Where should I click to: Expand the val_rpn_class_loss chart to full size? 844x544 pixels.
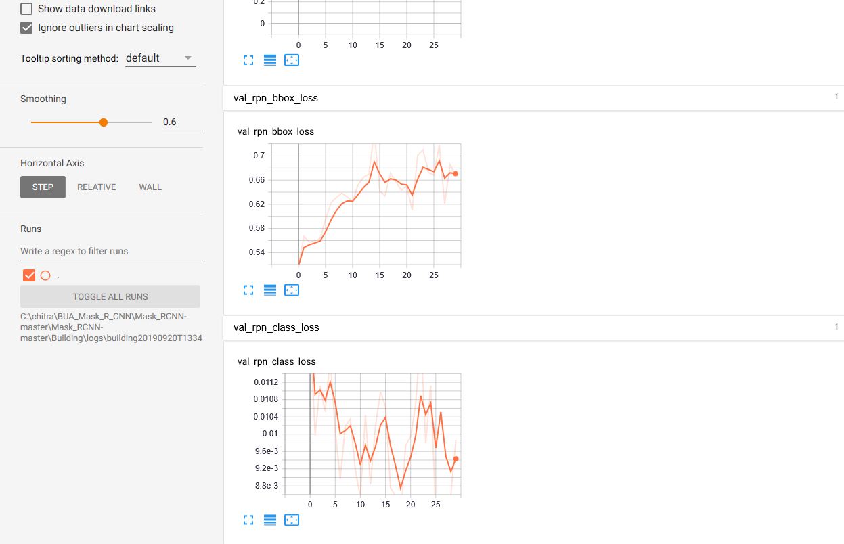(x=248, y=520)
